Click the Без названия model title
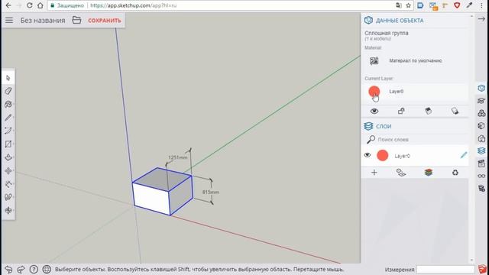This screenshot has width=489, height=275. [43, 21]
